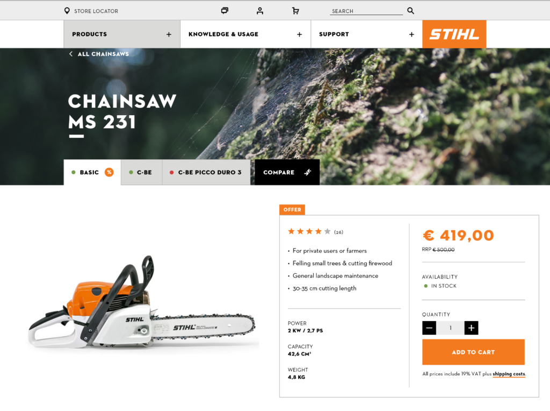This screenshot has height=411, width=550.
Task: Switch to the C-BE variant tab
Action: [x=141, y=173]
